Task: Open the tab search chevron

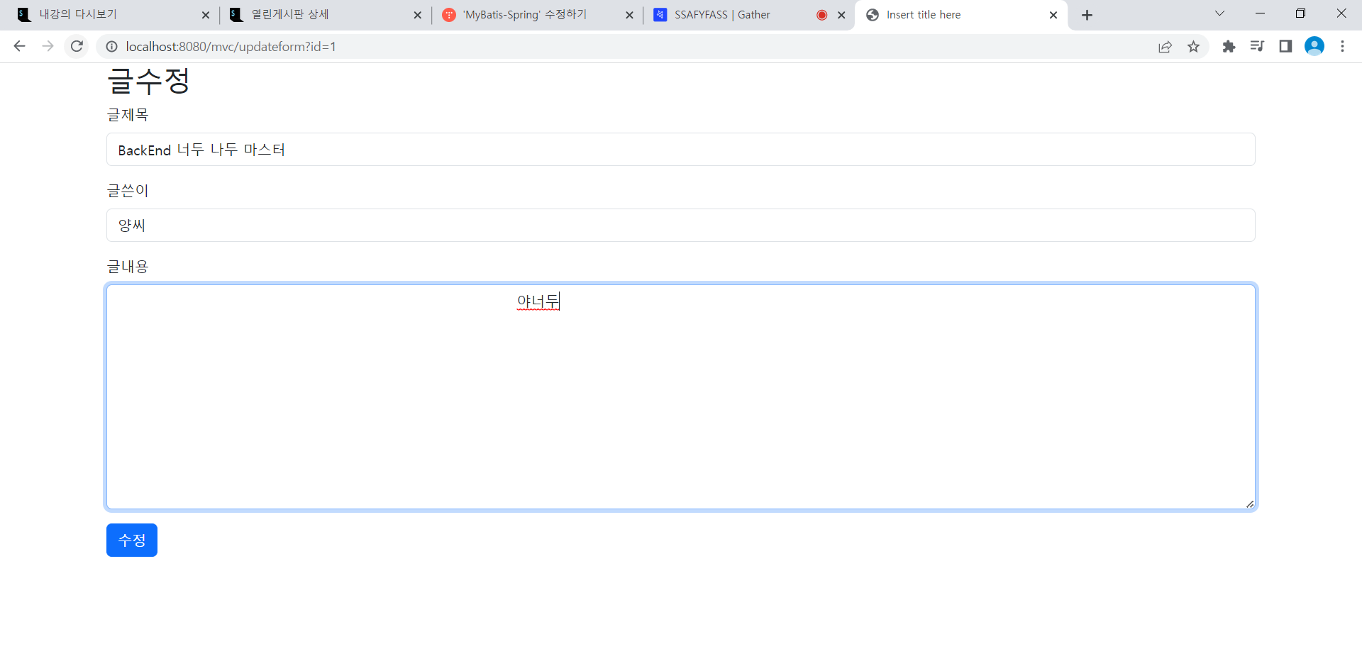Action: tap(1219, 13)
